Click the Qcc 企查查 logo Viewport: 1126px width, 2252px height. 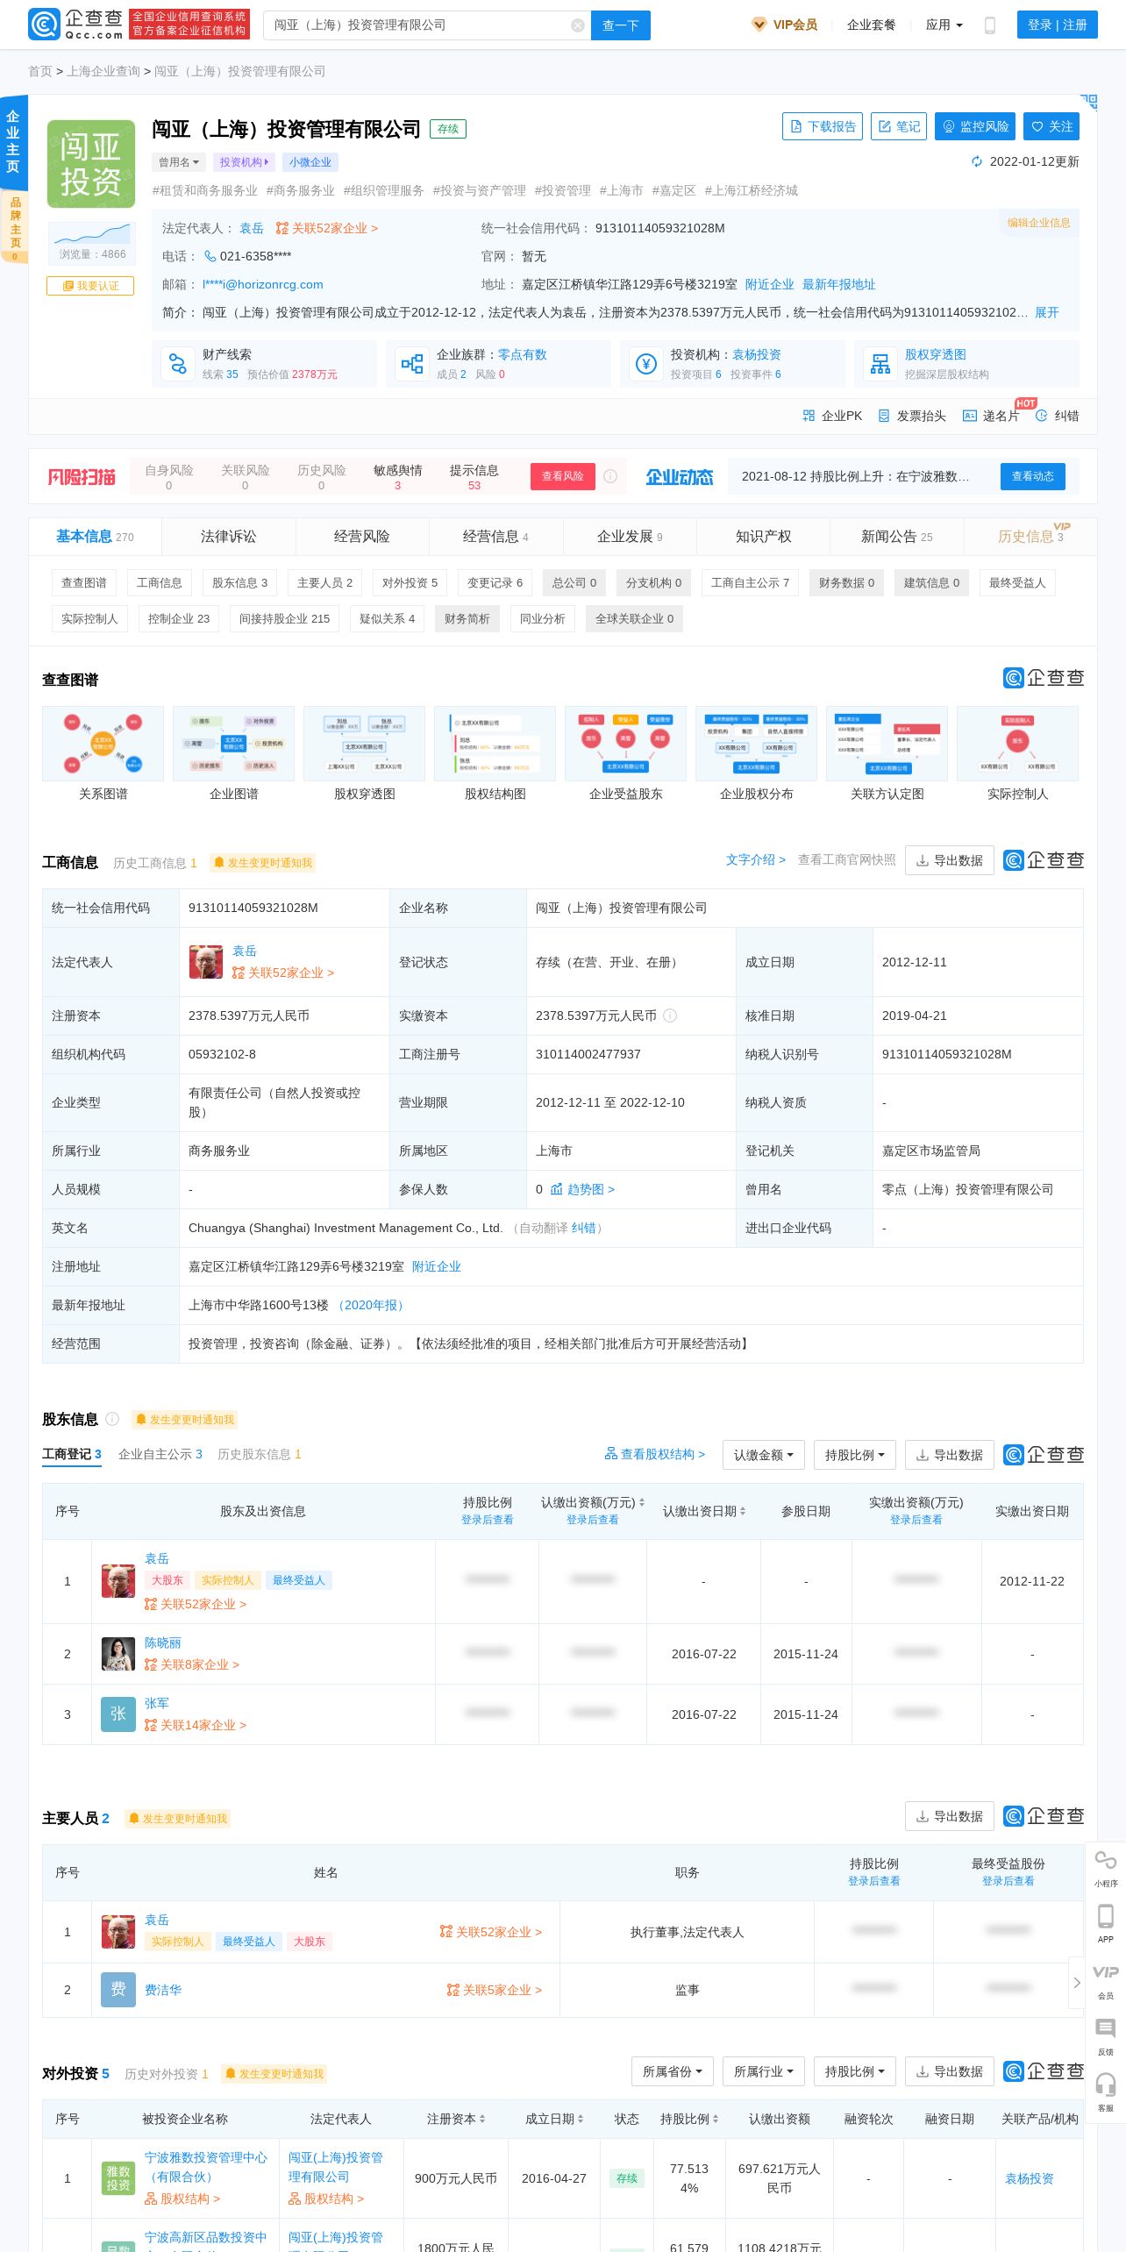coord(76,25)
